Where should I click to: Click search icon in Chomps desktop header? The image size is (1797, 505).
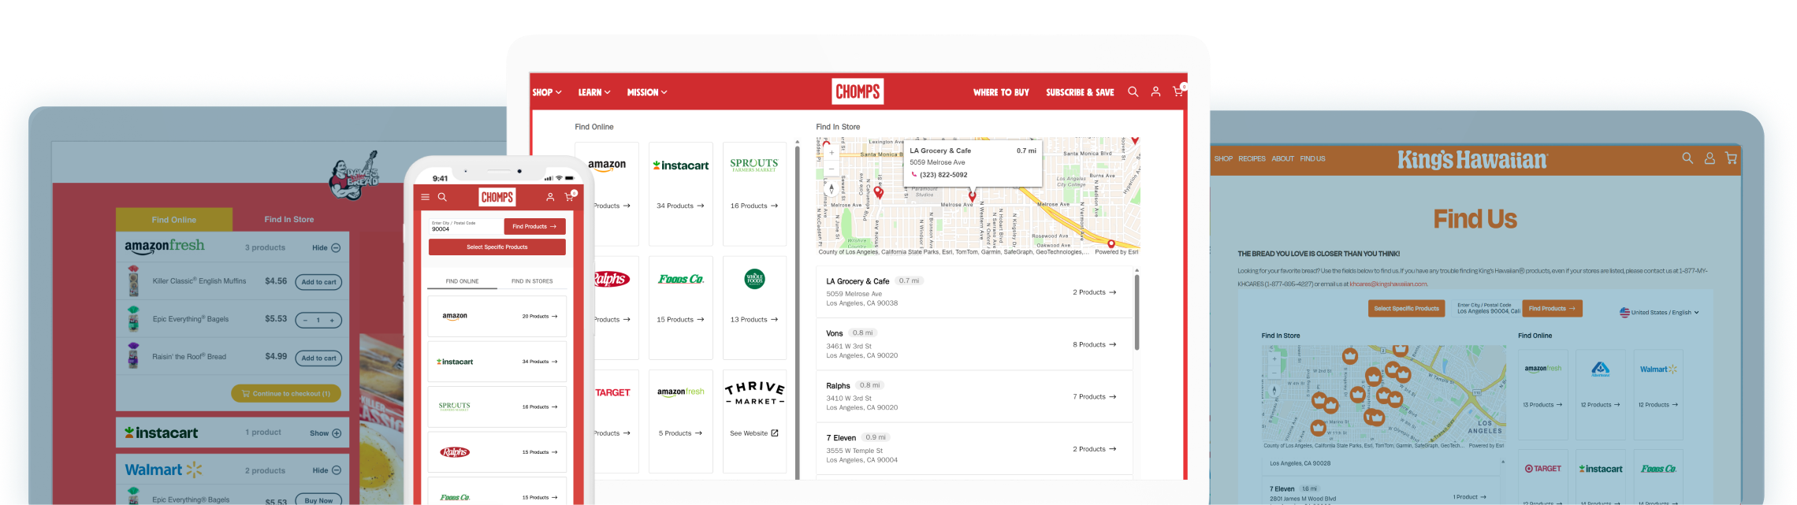point(1133,92)
